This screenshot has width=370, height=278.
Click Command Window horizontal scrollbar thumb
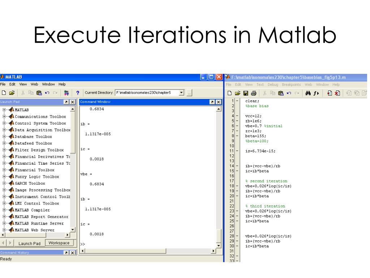click(125, 251)
